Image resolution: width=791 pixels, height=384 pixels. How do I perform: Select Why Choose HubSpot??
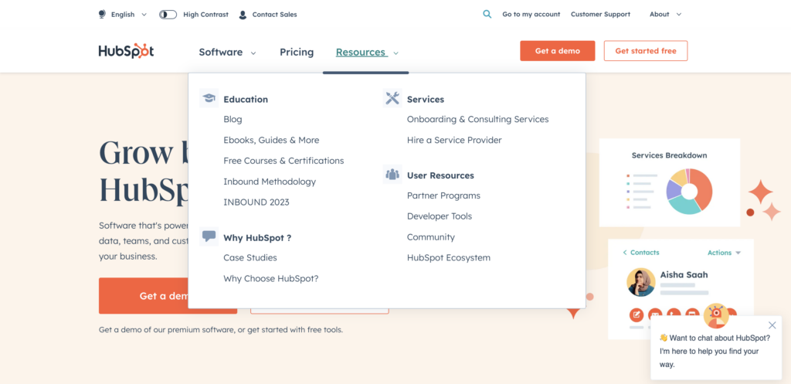[271, 279]
